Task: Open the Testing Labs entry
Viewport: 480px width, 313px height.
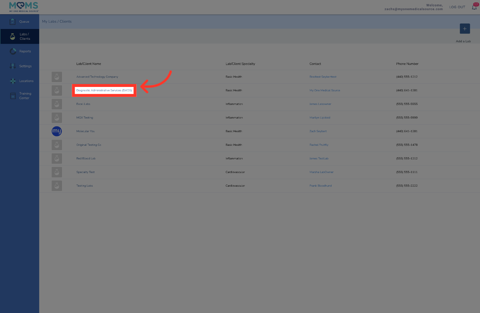Action: point(85,186)
